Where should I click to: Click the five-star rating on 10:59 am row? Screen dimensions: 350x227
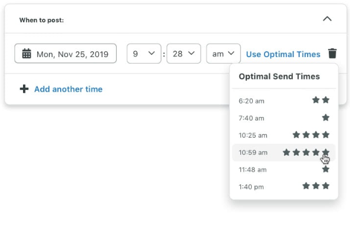pyautogui.click(x=306, y=152)
